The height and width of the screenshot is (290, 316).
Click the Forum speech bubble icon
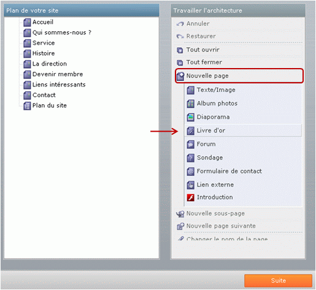pos(191,144)
